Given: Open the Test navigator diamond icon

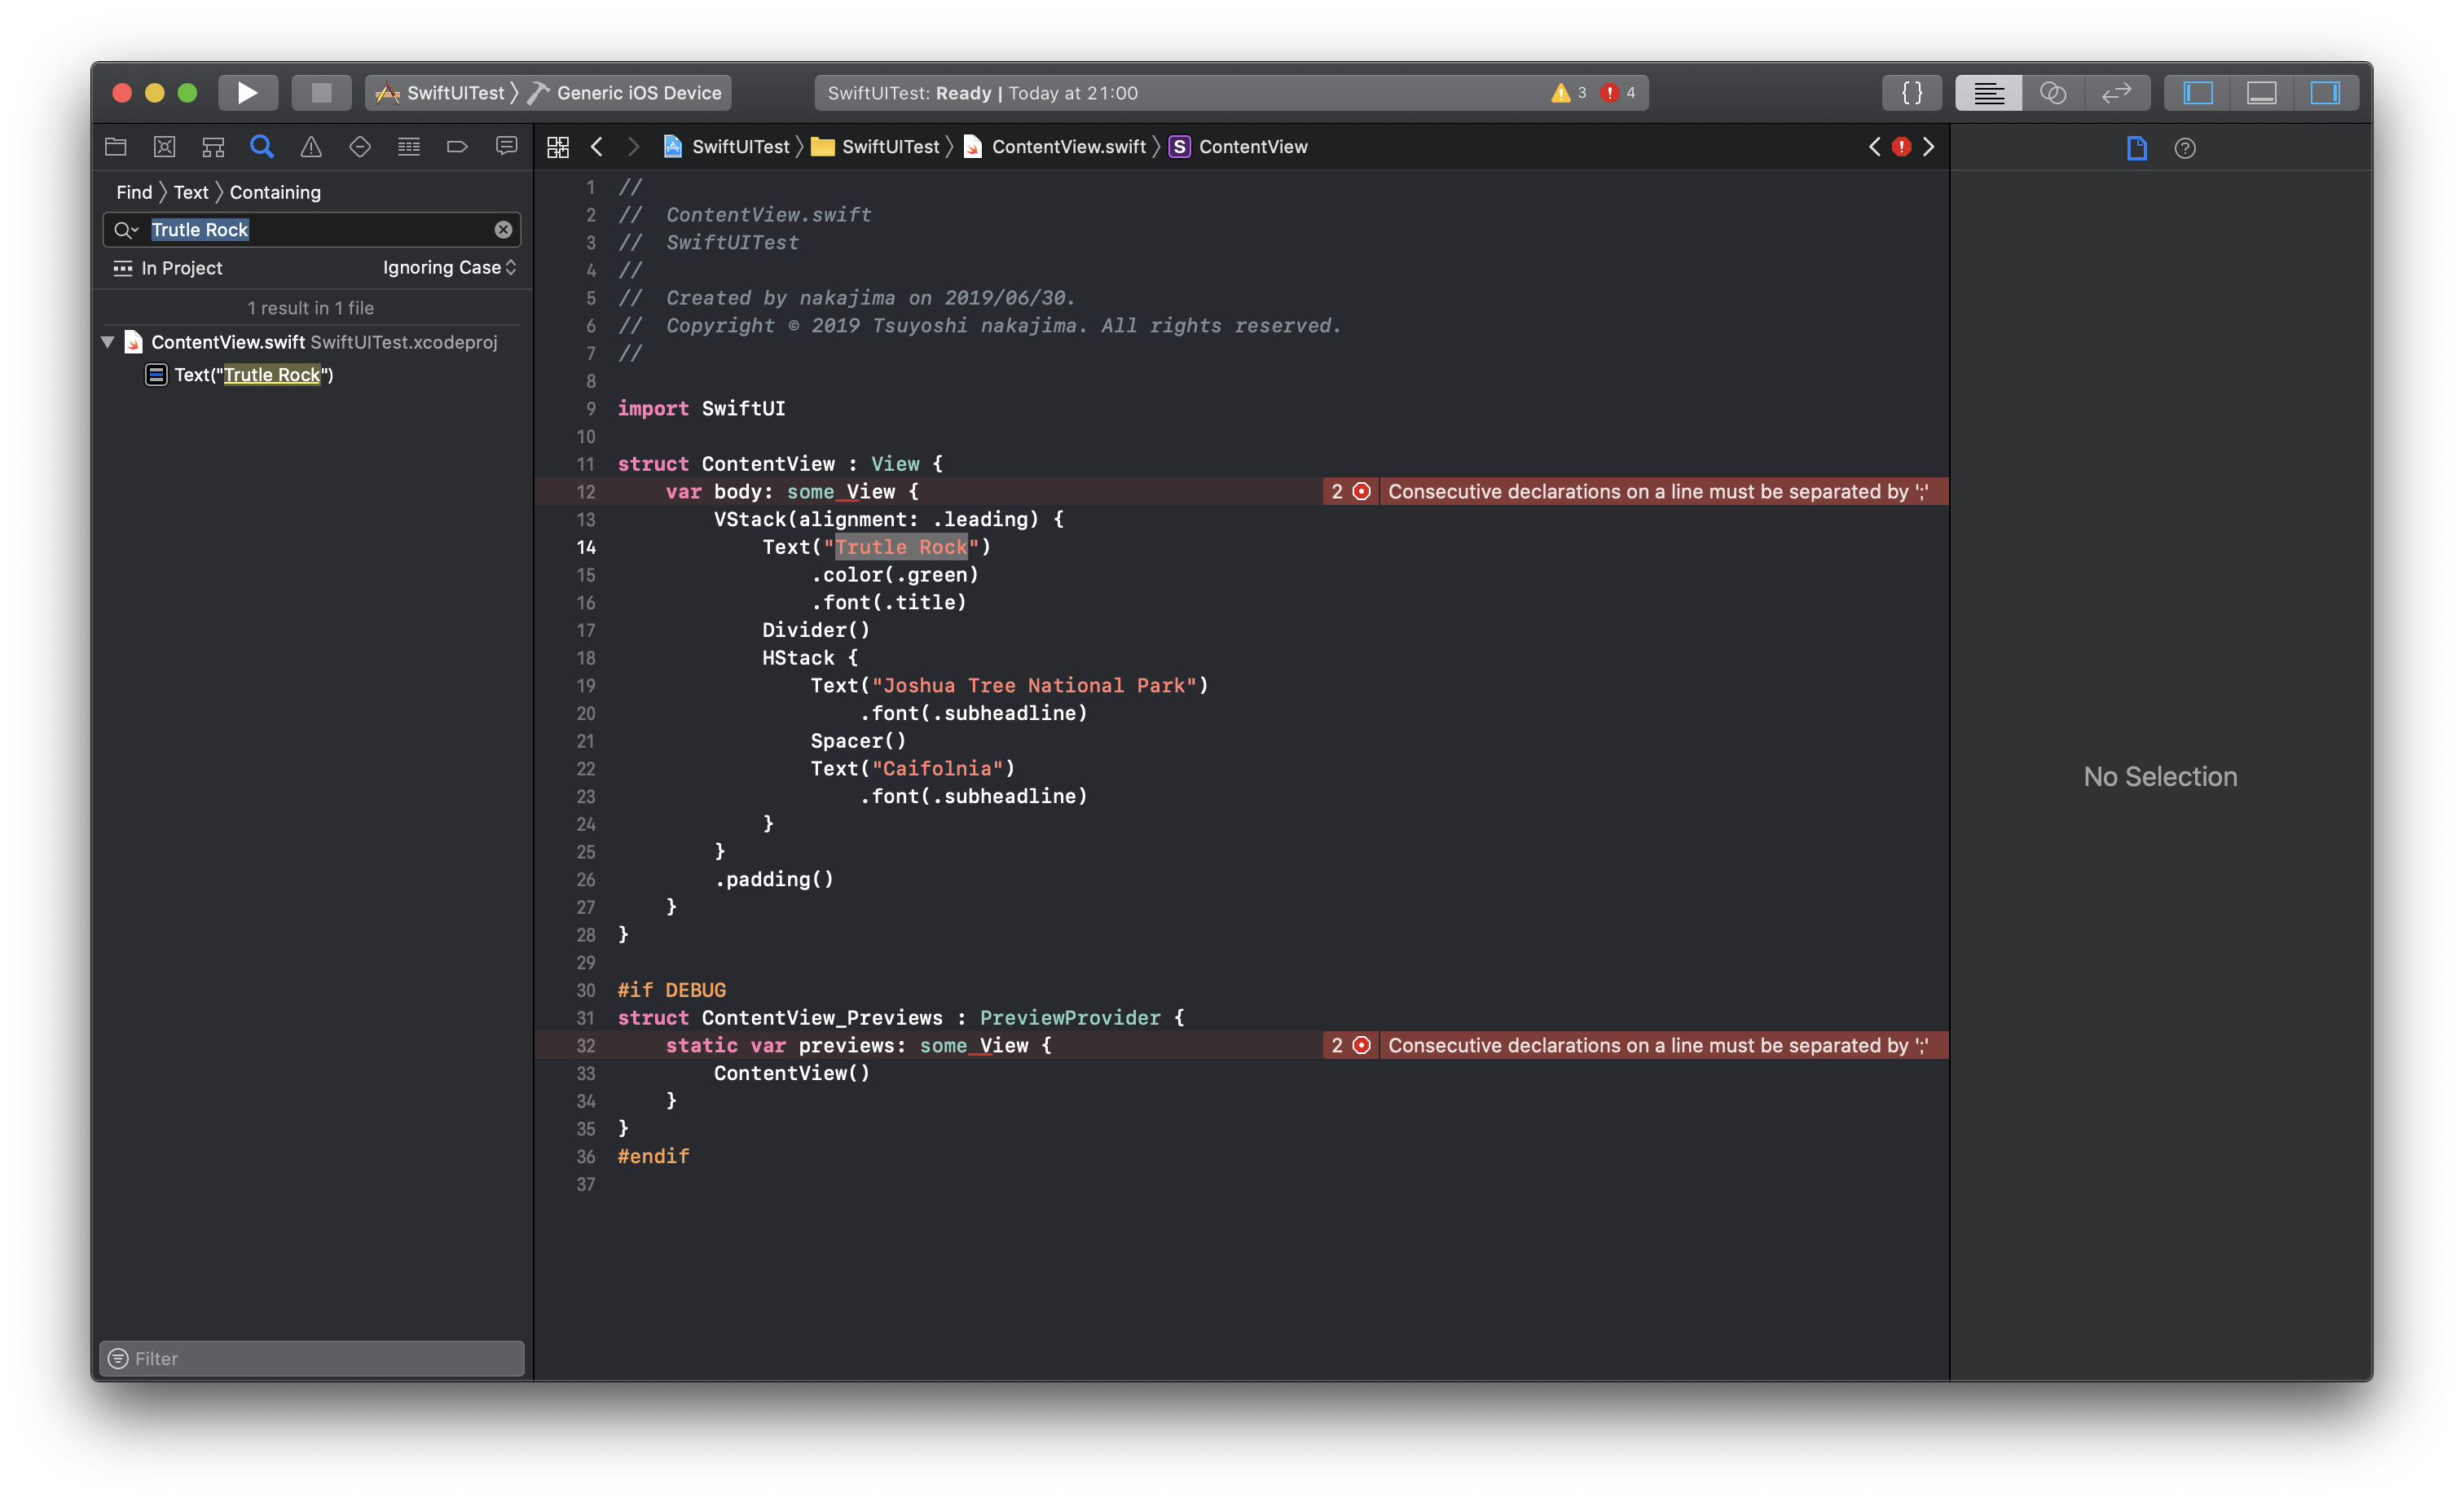Looking at the screenshot, I should pos(360,147).
